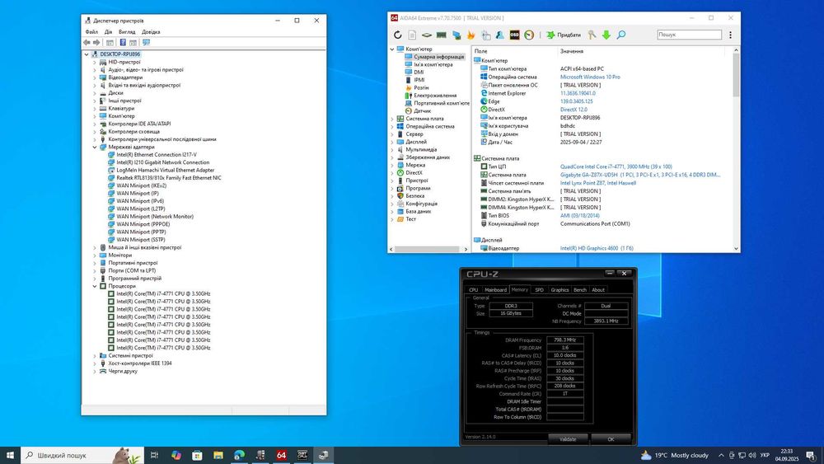Click the Придбати button in AIDA64

564,35
